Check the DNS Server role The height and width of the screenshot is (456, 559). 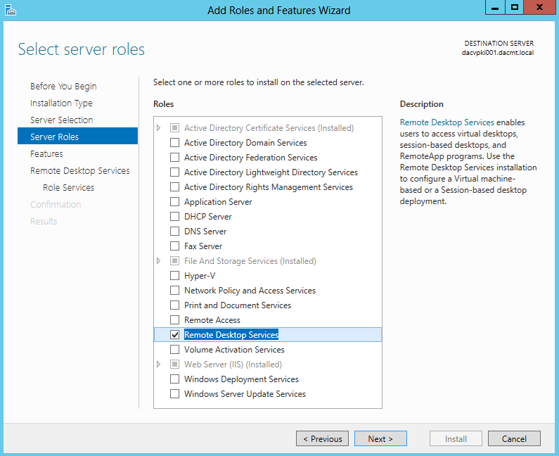point(174,232)
